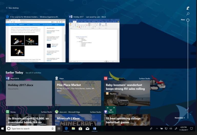Click the Word icon beside Holiday 2017 title
This screenshot has width=197, height=135.
click(x=71, y=17)
